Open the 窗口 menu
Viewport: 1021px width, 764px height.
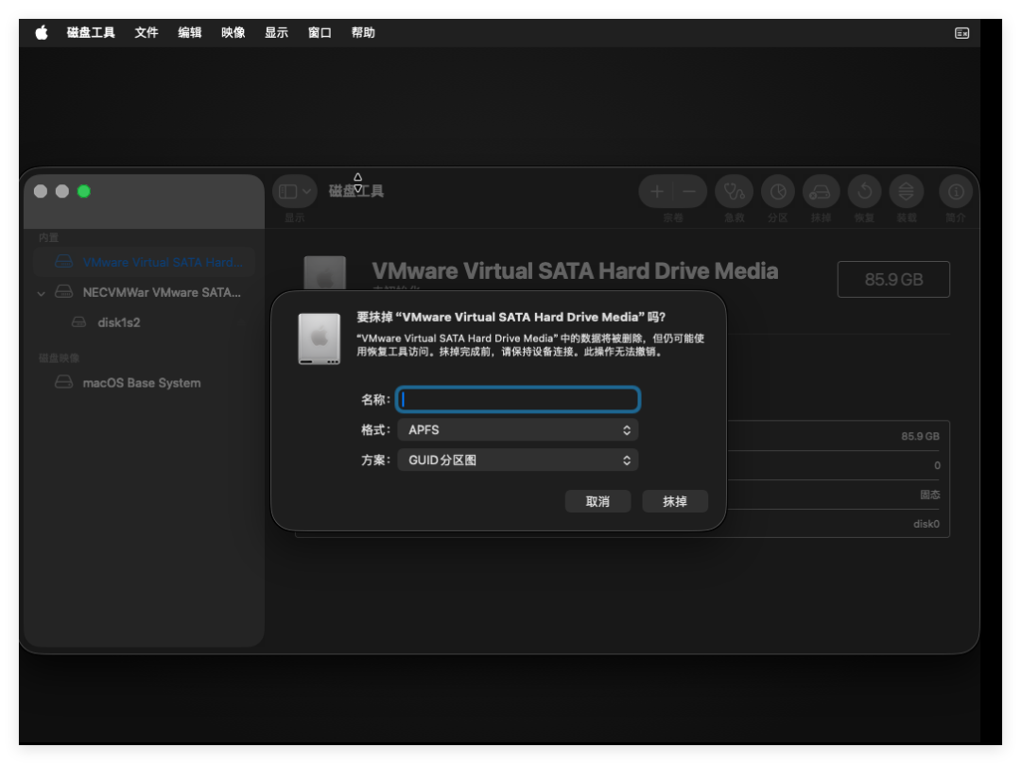point(320,32)
